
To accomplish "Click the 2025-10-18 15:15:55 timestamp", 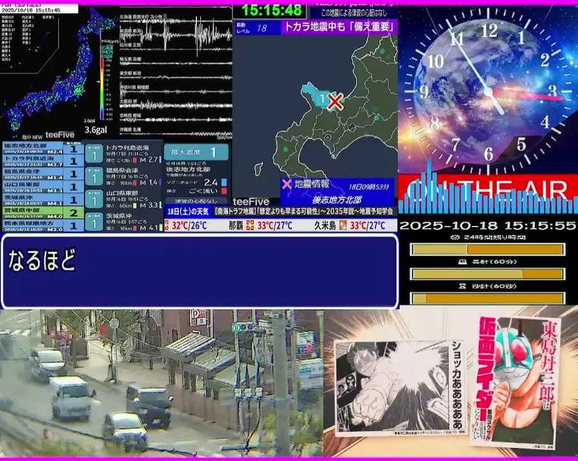I will [x=488, y=225].
